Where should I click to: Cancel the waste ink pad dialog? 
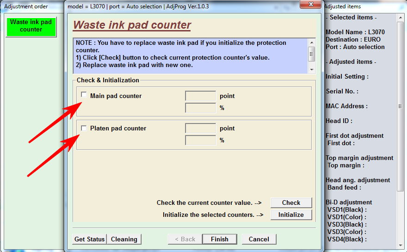tap(259, 239)
